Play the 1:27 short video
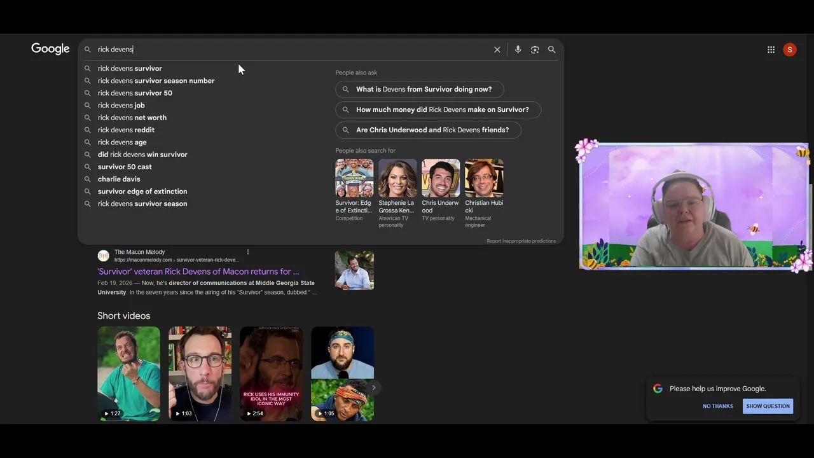This screenshot has width=814, height=458. click(x=128, y=374)
